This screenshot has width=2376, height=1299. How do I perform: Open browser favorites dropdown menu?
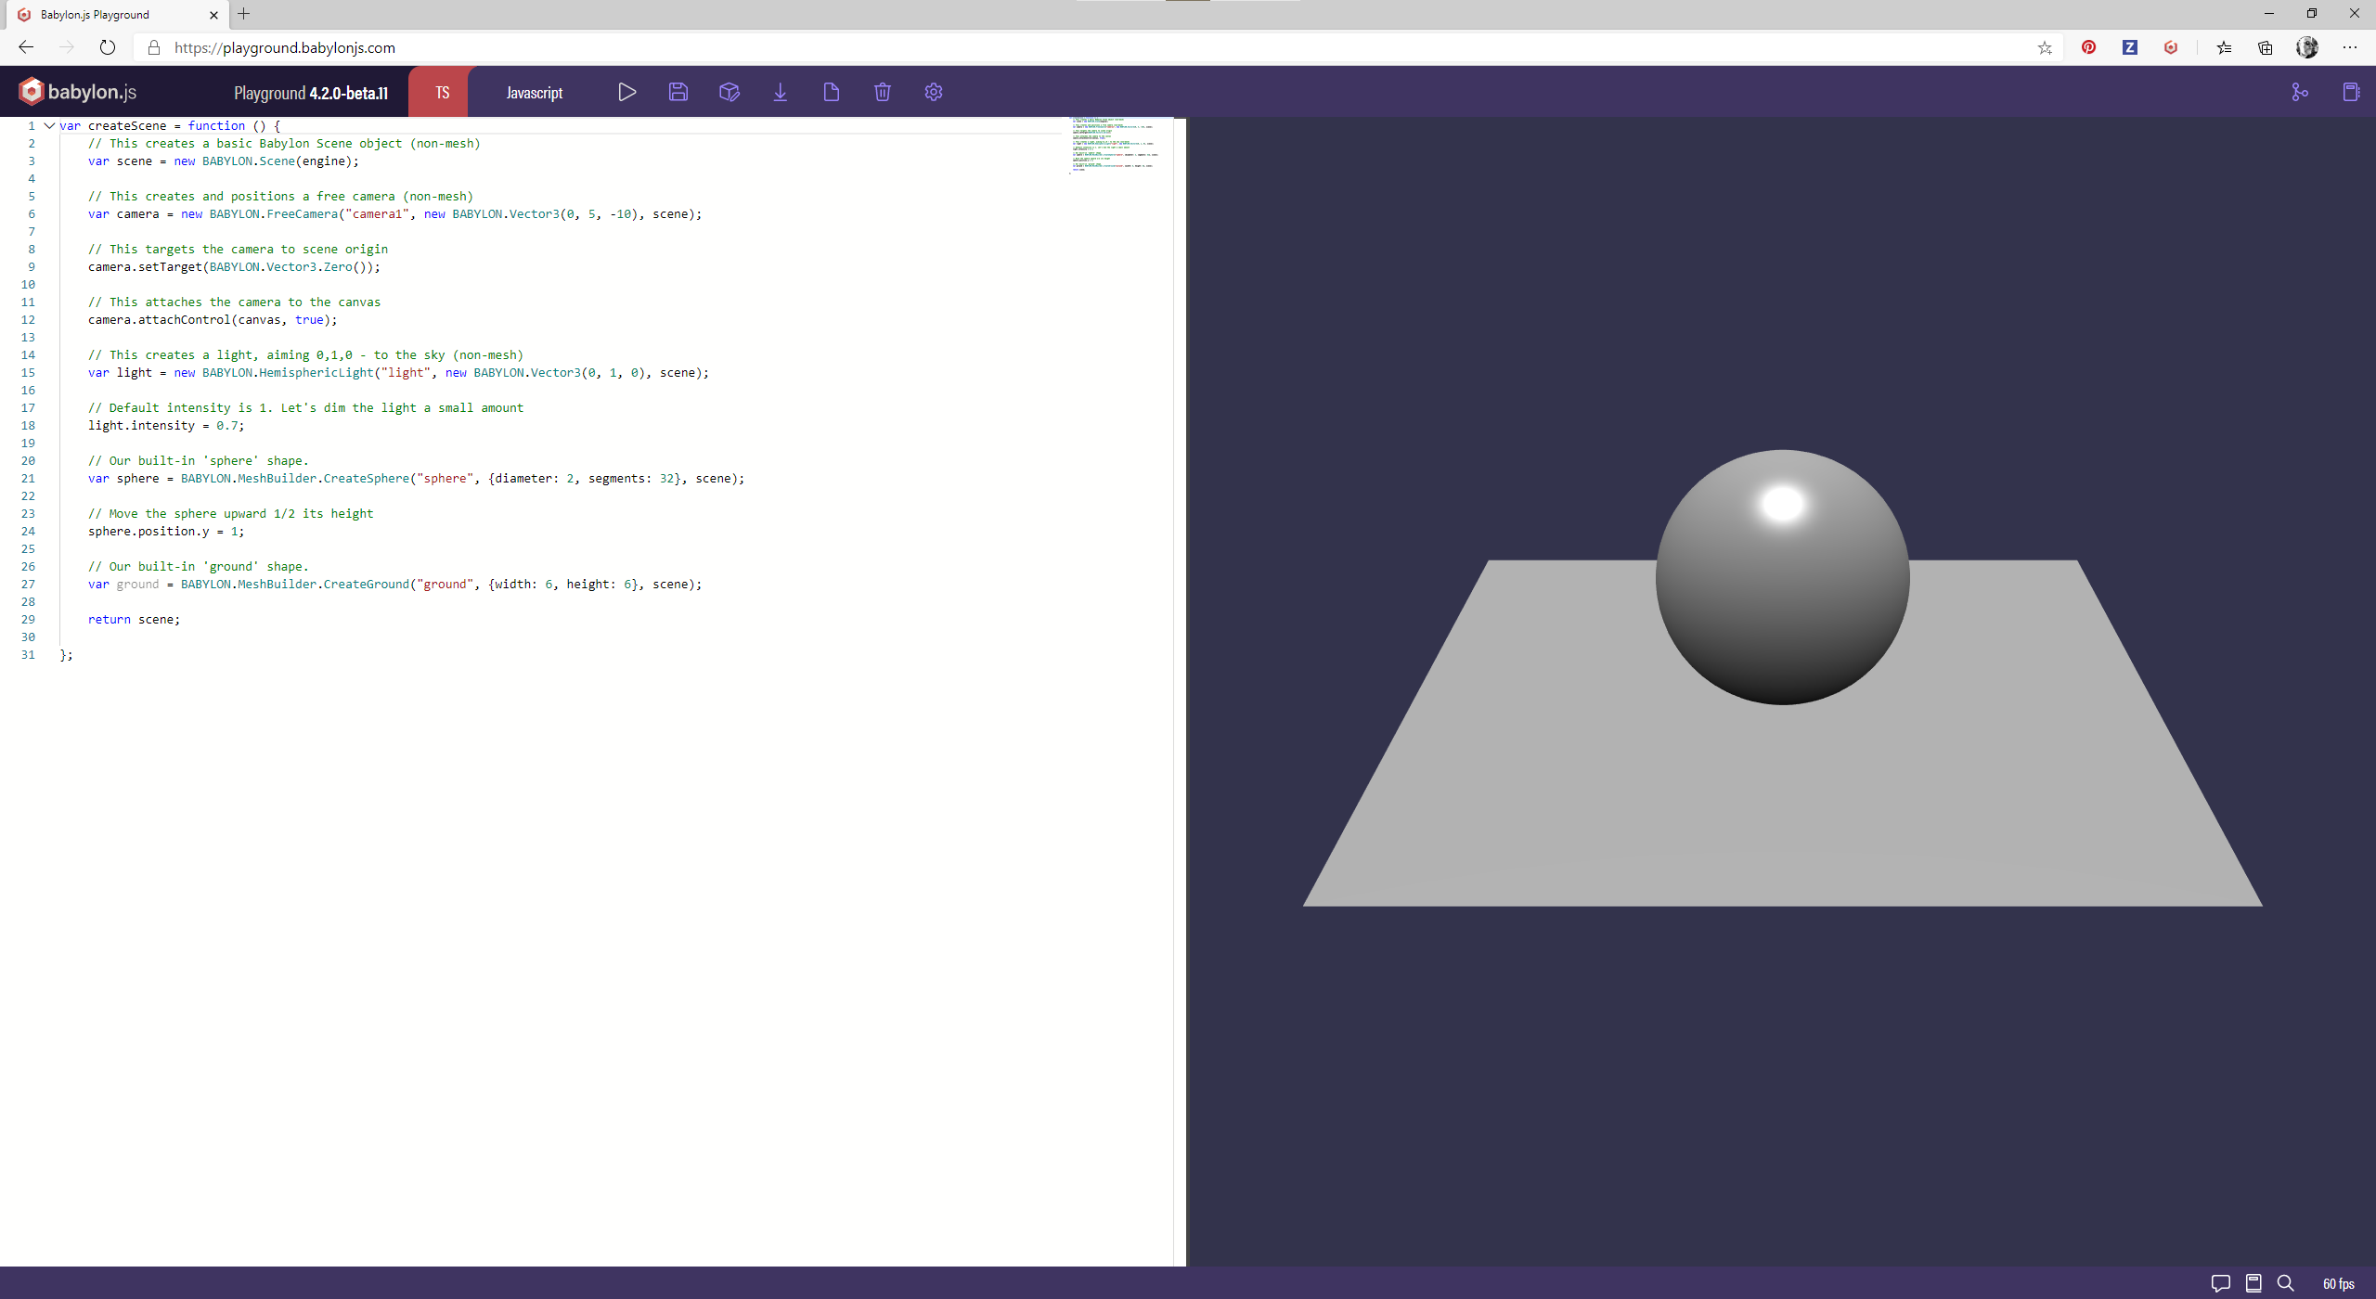2224,47
